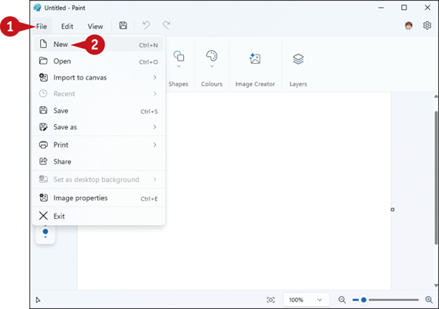Click the Ctrl+S shortcut text

tap(149, 111)
